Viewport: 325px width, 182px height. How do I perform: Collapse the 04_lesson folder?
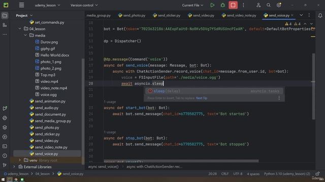(20, 29)
